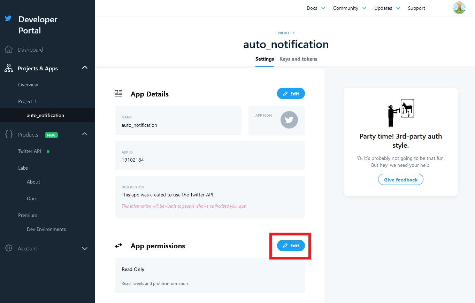
Task: Switch to Keys and tokens tab
Action: click(298, 59)
